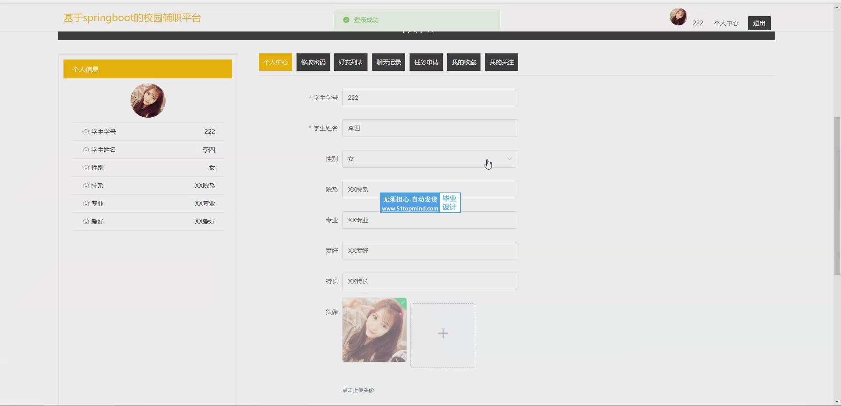Click the 个人信息 sidebar header

(x=148, y=69)
